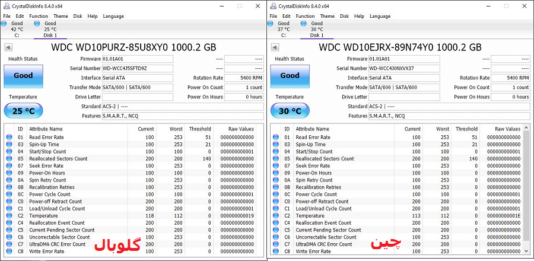
Task: Click status icon of Temperature row, left window
Action: (x=9, y=216)
